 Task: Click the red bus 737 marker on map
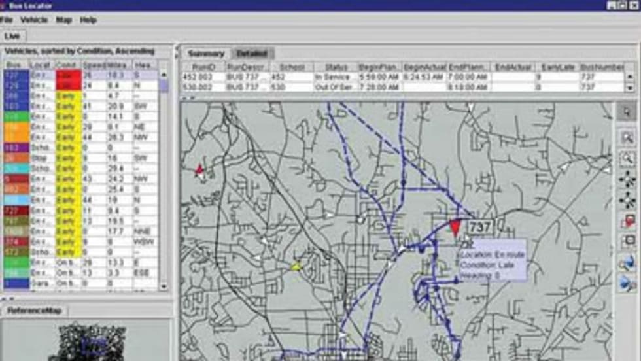click(455, 228)
